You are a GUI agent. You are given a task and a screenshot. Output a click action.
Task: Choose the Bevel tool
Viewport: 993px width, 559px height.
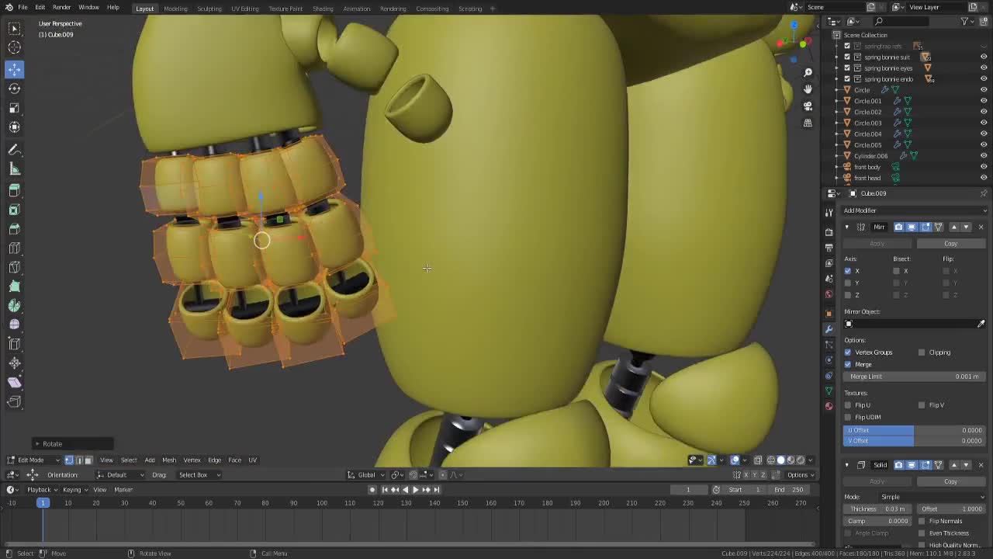coord(14,229)
